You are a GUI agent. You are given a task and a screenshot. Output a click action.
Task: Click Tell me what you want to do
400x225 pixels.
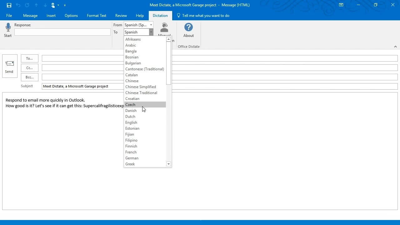203,16
